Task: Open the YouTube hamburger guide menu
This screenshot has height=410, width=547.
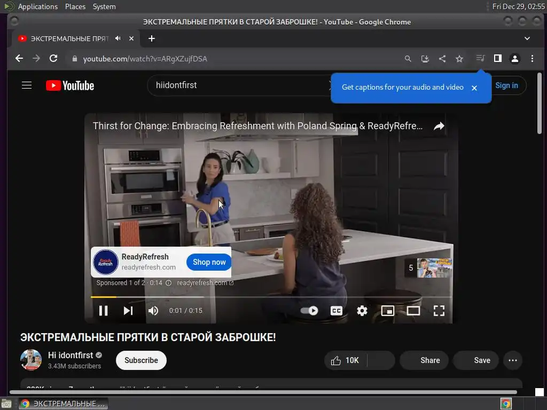Action: pyautogui.click(x=27, y=85)
